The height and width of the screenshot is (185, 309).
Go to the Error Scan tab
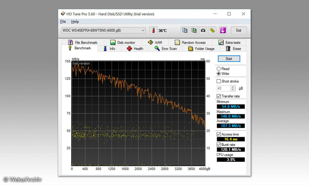pyautogui.click(x=166, y=49)
